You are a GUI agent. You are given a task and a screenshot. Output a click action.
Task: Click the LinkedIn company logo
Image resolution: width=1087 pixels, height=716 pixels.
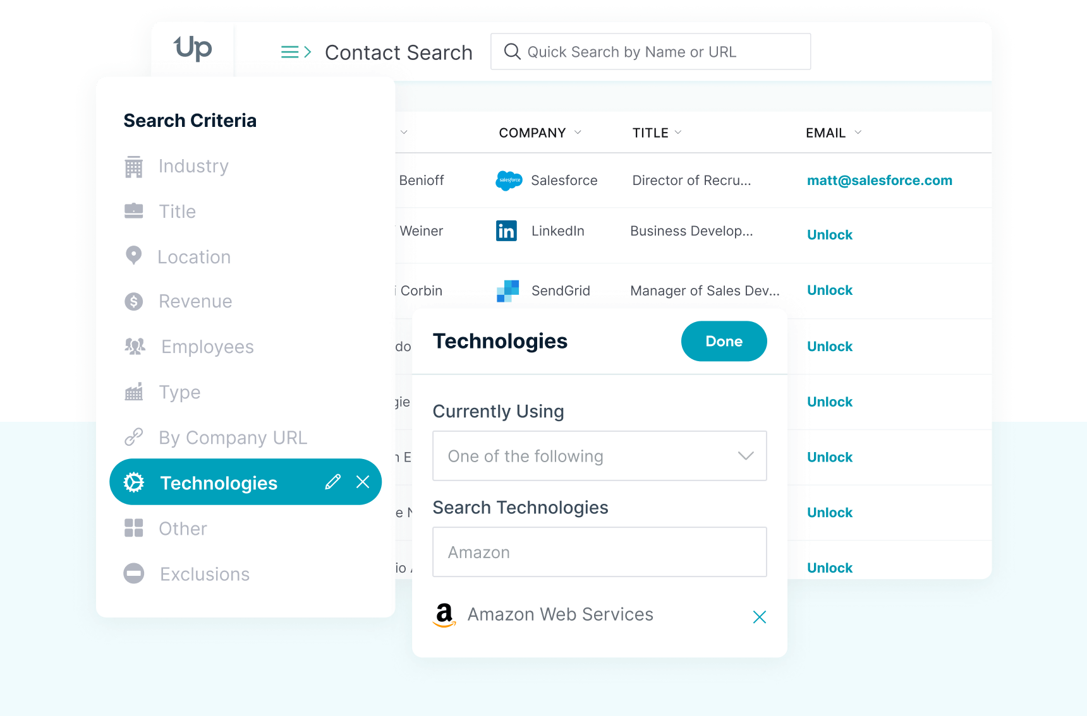[x=506, y=231]
